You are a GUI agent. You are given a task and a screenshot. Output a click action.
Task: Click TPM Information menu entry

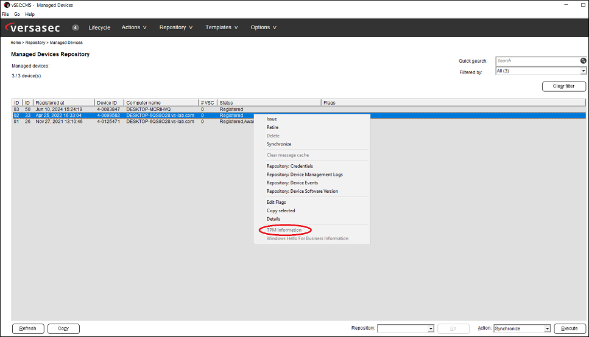[x=284, y=230]
